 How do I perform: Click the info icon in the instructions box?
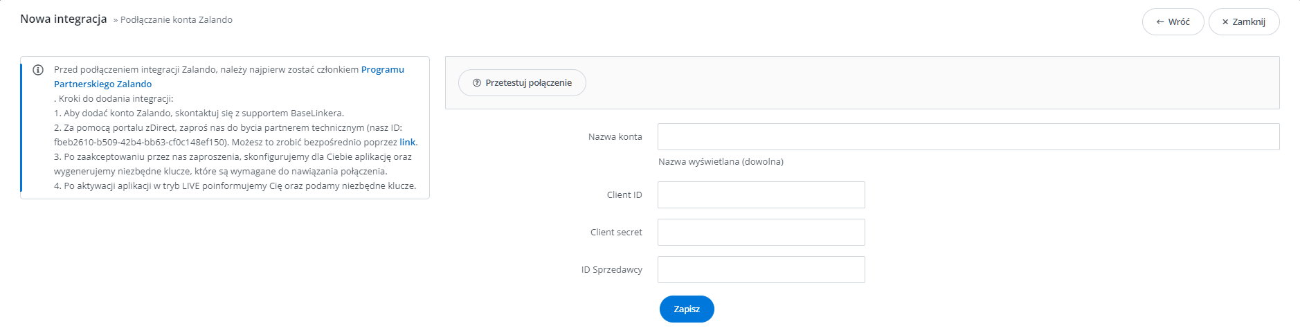38,70
